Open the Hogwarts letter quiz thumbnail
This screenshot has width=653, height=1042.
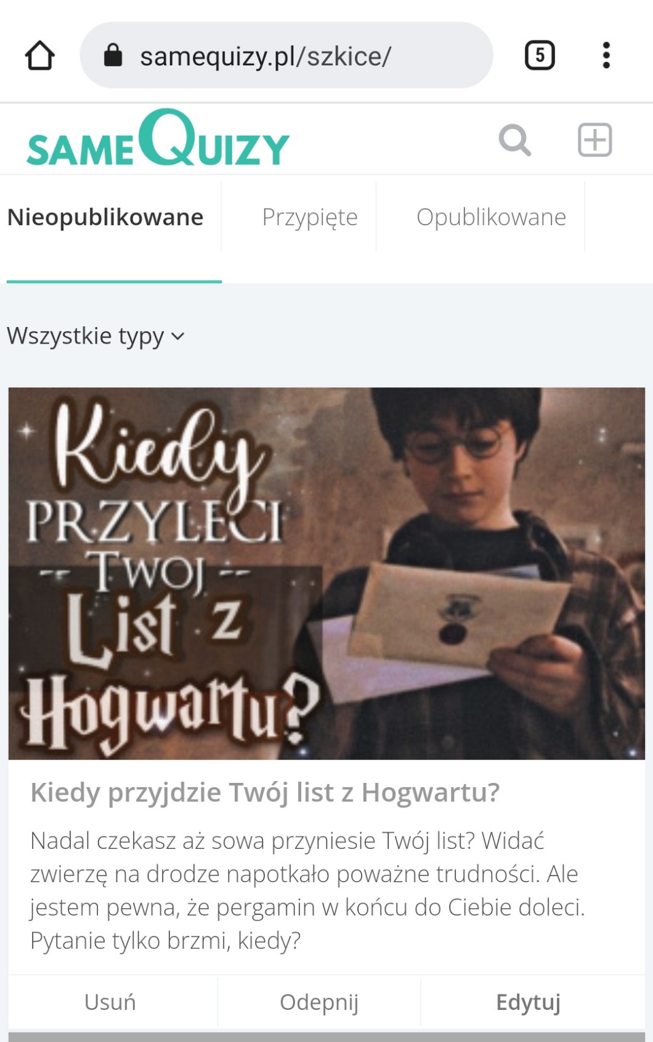[x=326, y=573]
